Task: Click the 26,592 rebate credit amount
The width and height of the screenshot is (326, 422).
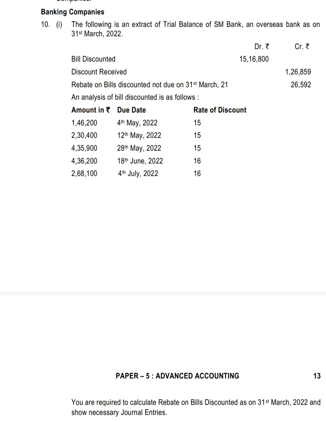Action: (301, 85)
